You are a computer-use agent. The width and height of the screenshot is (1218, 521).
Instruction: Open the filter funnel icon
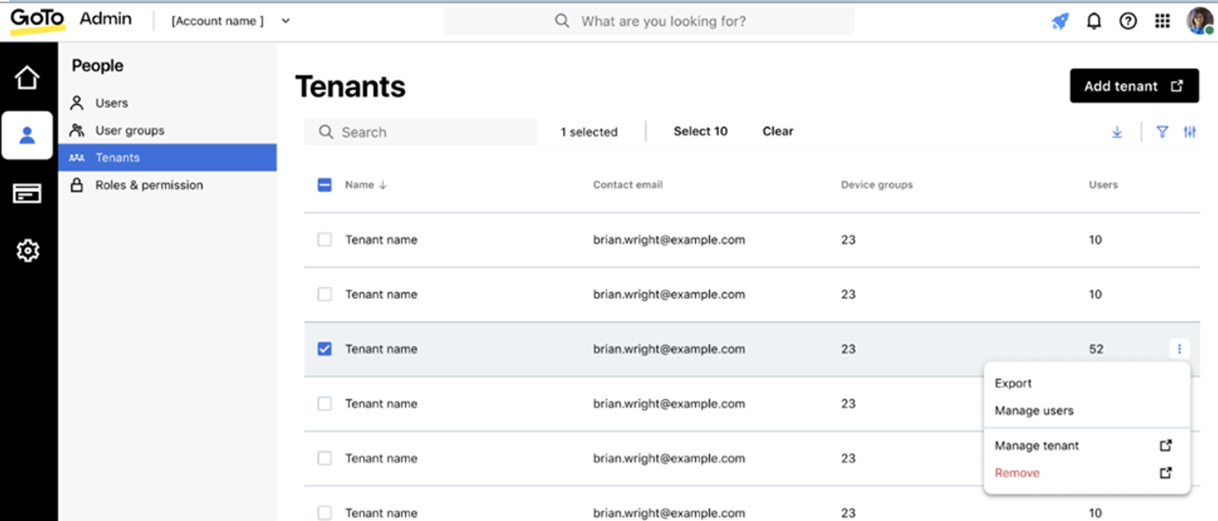pos(1162,132)
